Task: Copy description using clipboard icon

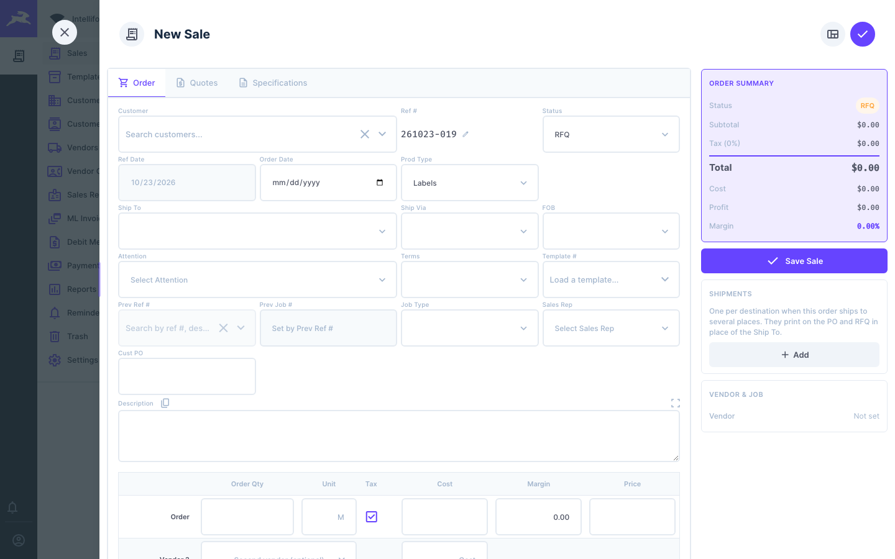Action: coord(165,403)
